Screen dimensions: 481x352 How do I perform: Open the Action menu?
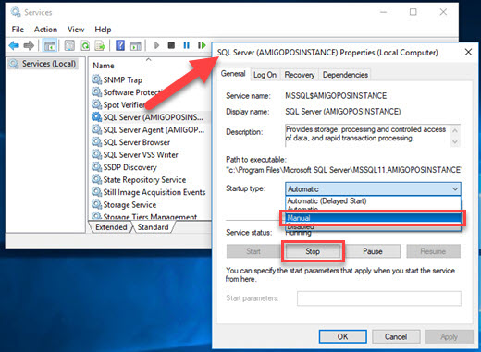click(45, 30)
